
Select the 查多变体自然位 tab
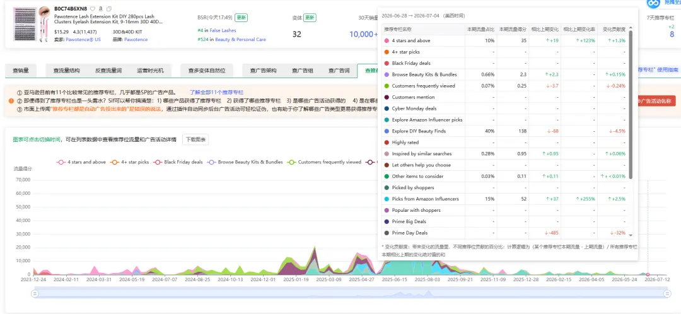tap(207, 71)
